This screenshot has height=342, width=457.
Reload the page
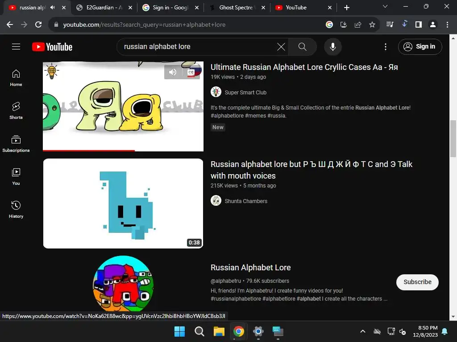(38, 25)
